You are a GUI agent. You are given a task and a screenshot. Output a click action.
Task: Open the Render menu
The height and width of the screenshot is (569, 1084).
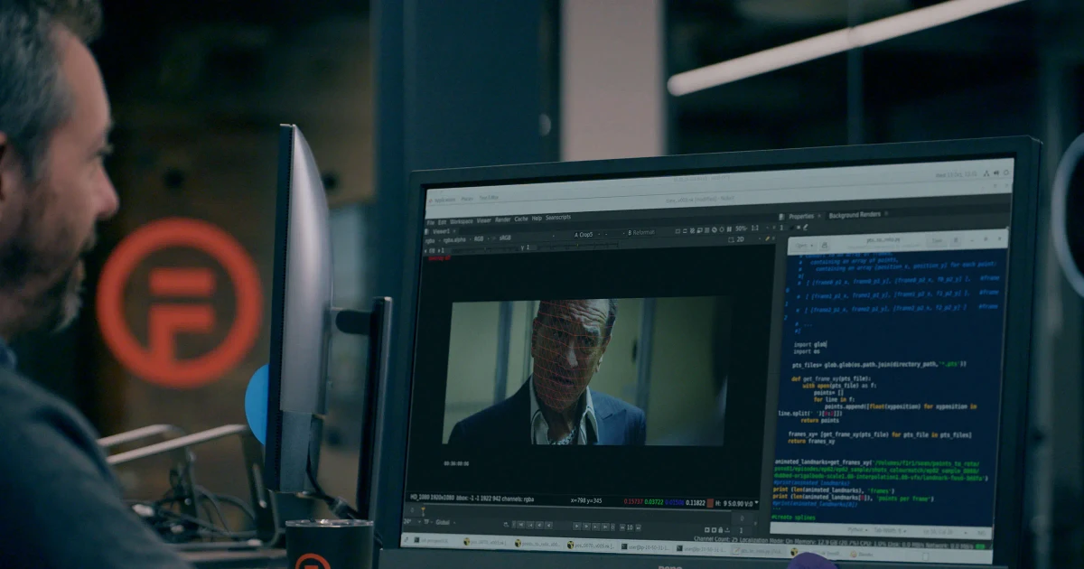point(503,219)
